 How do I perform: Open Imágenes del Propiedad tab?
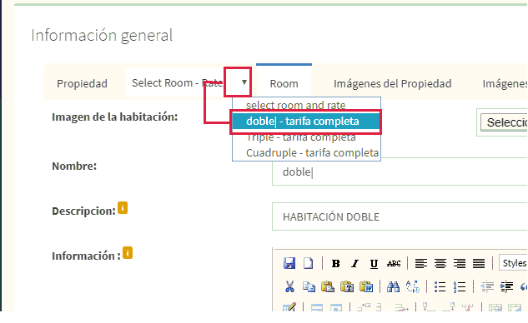tap(392, 83)
